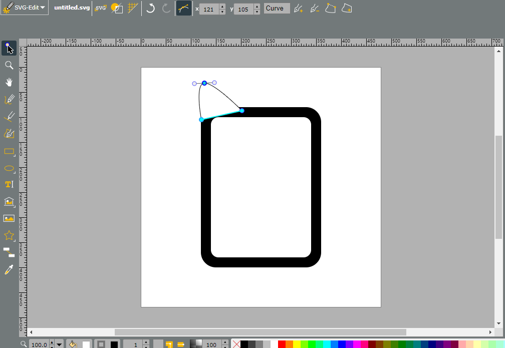This screenshot has width=505, height=348.
Task: Pick the Eyedropper tool
Action: 9,270
